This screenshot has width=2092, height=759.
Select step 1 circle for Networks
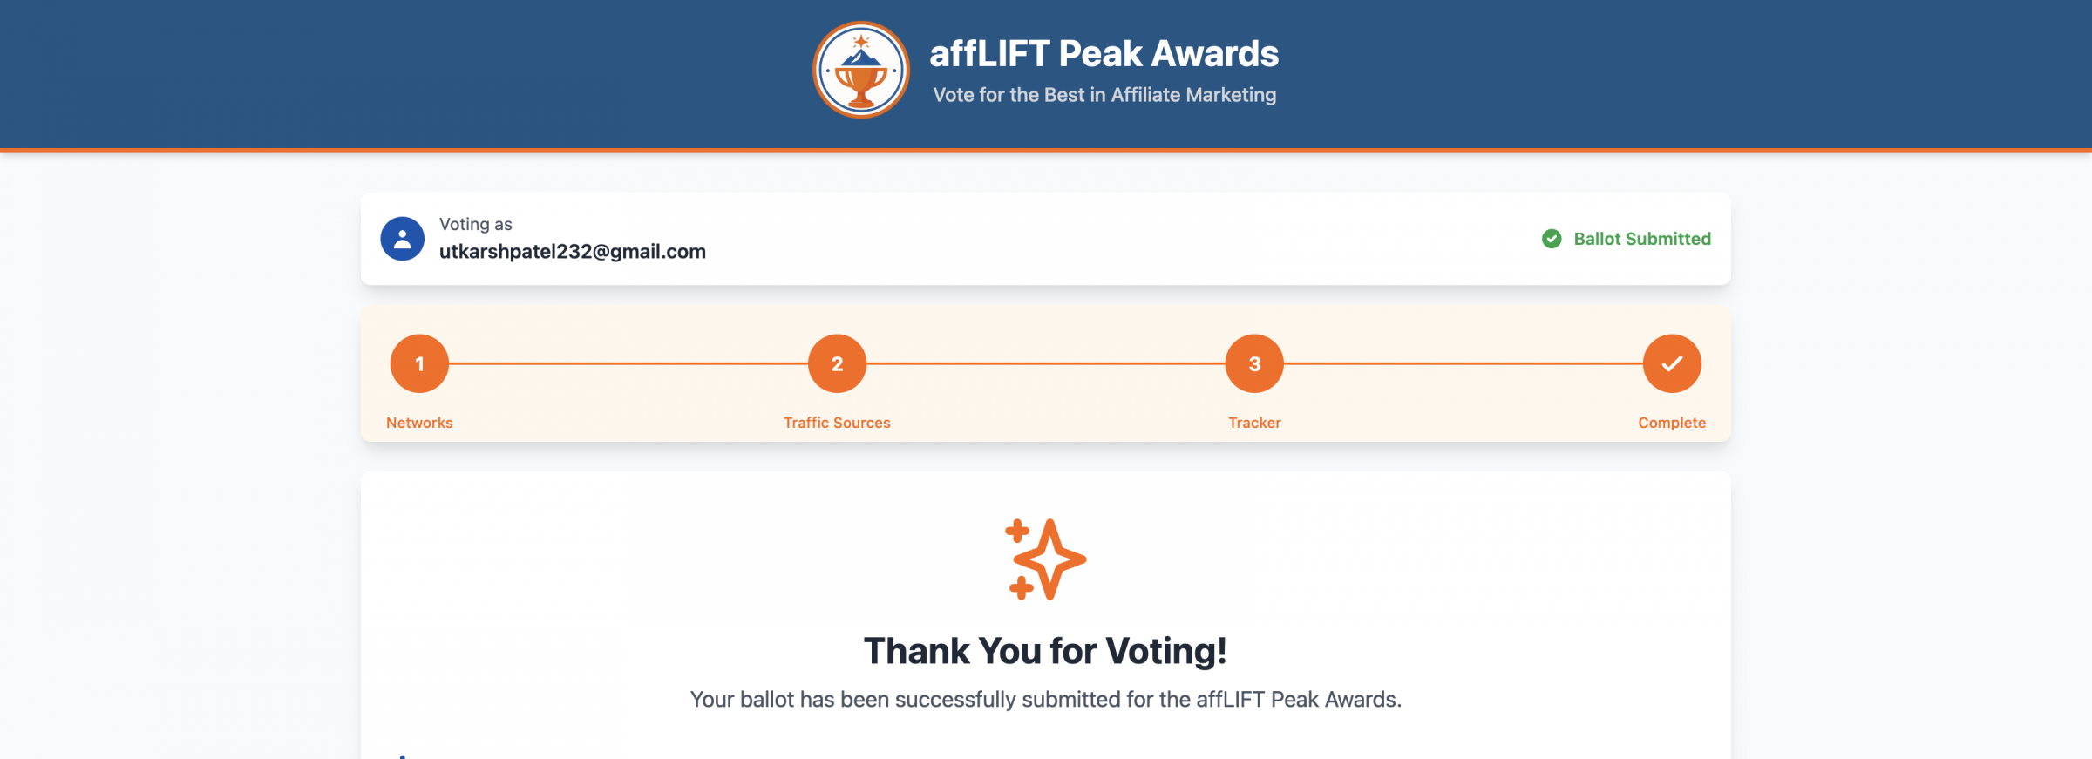pyautogui.click(x=419, y=363)
